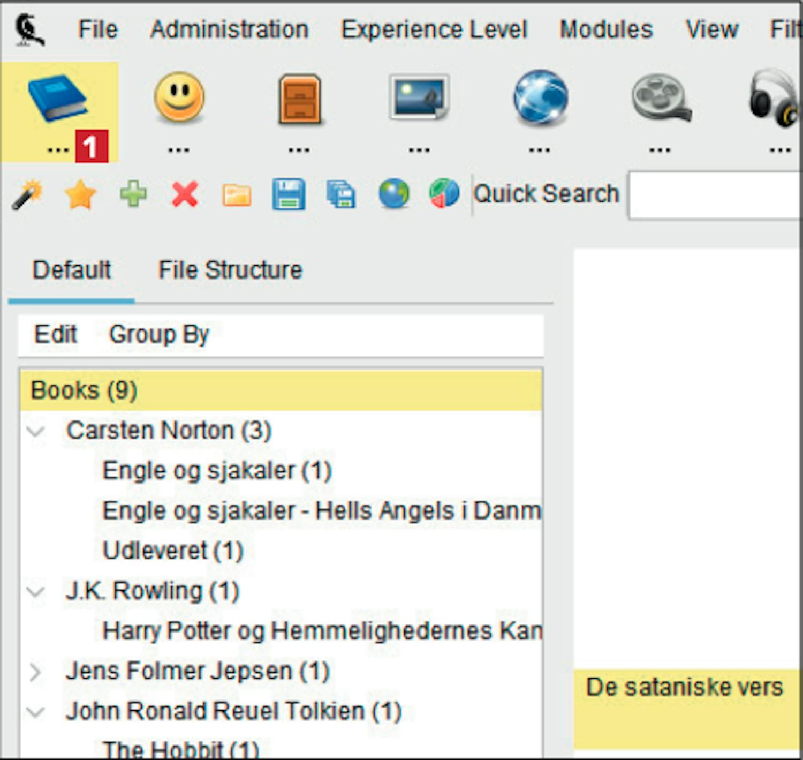Open the headphones audio module

(774, 99)
